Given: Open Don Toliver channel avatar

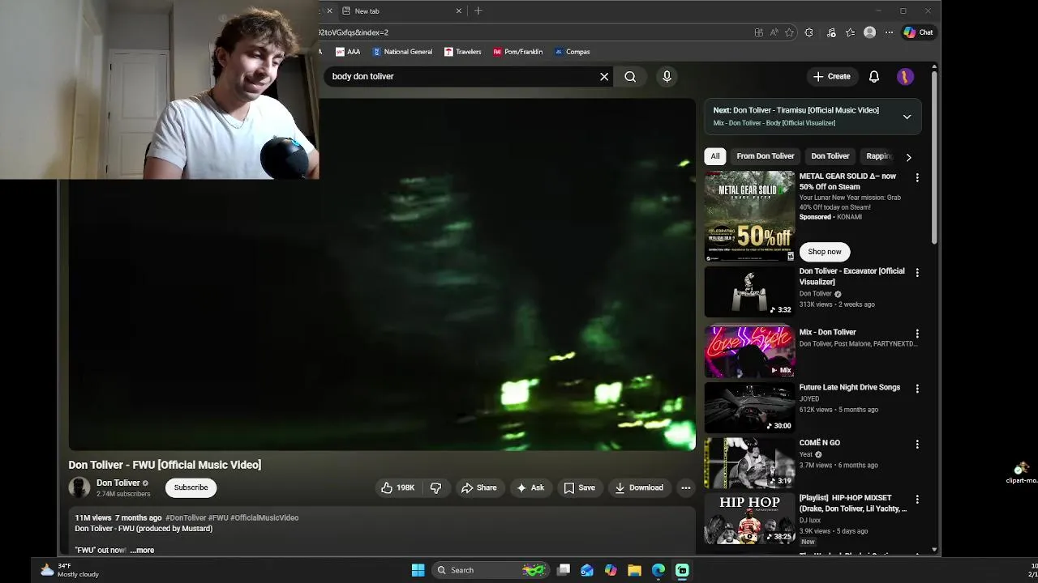Looking at the screenshot, I should (x=79, y=487).
